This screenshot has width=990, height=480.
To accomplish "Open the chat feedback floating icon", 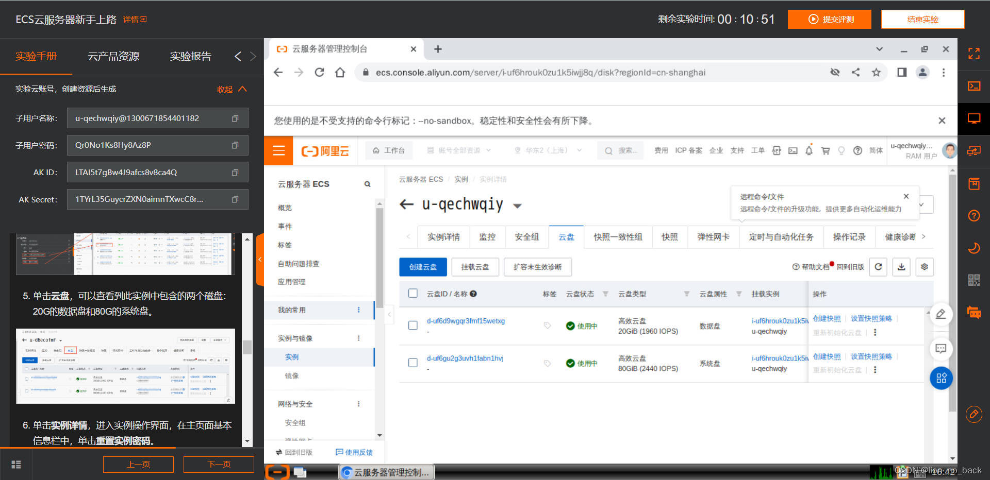I will (x=941, y=349).
